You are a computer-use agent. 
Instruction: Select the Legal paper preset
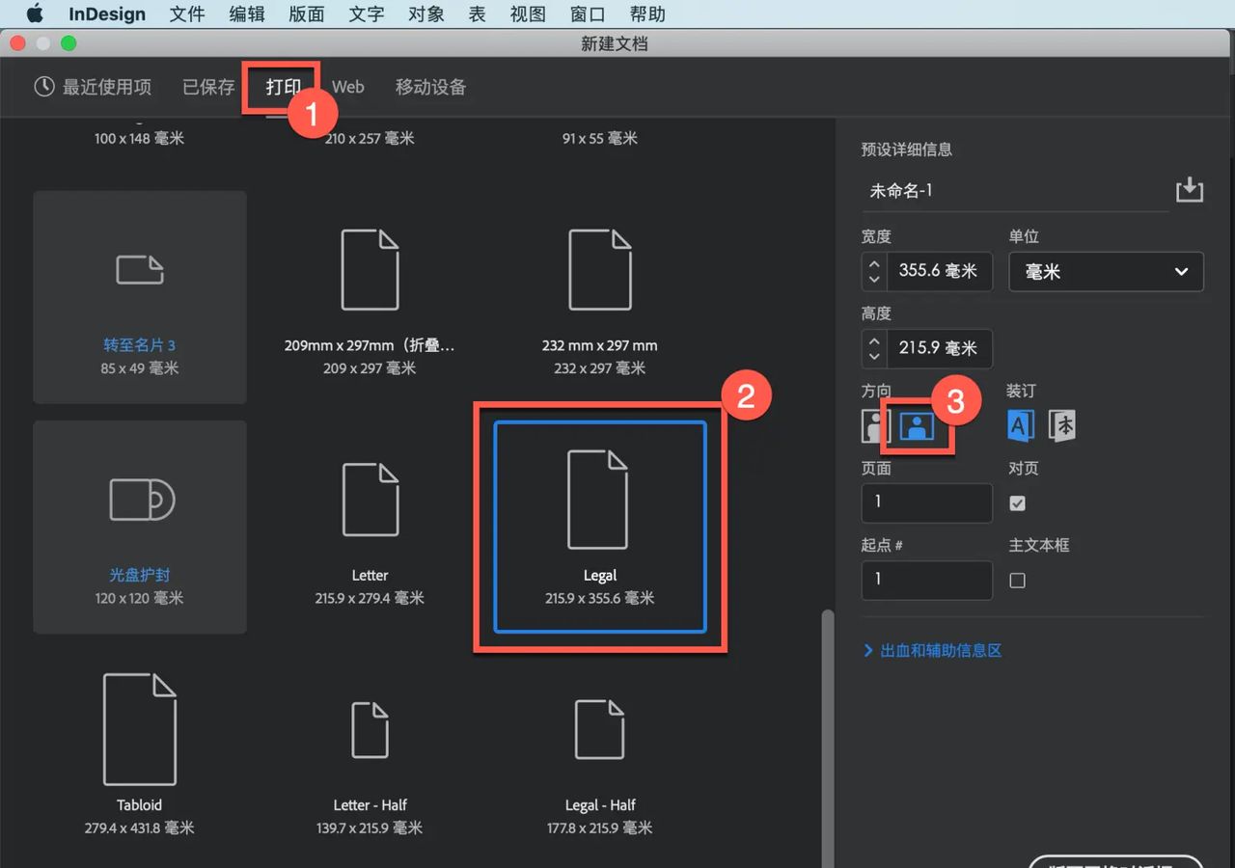tap(599, 526)
